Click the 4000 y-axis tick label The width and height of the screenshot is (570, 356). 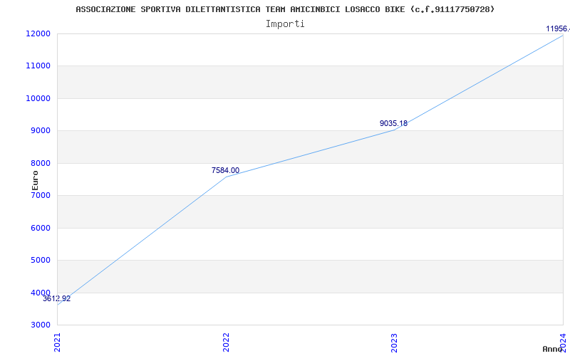click(40, 293)
